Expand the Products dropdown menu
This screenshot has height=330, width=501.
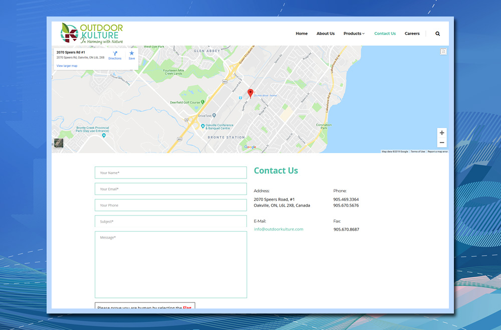coord(354,33)
